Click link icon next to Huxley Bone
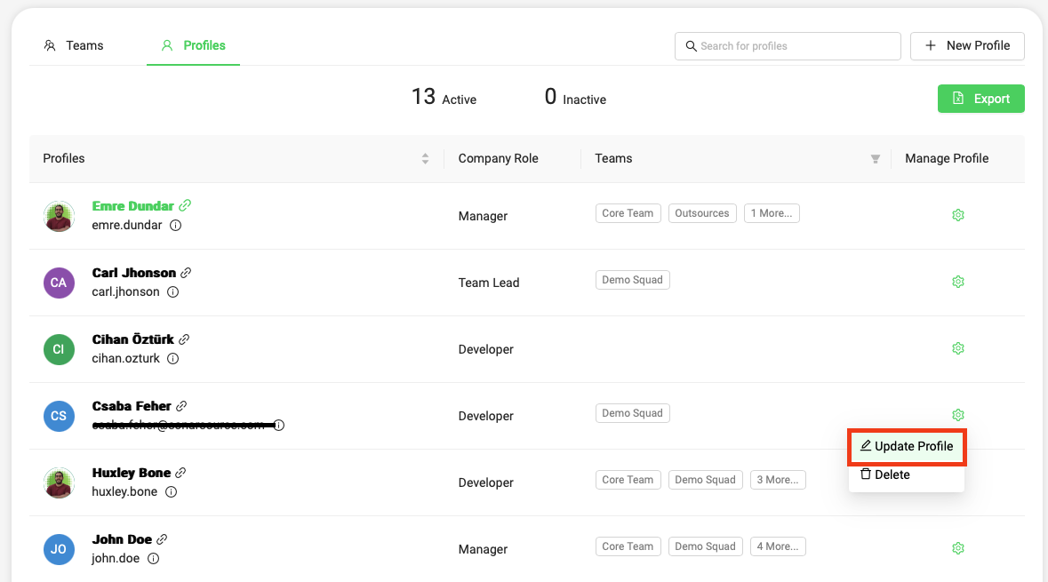This screenshot has height=582, width=1048. coord(180,473)
